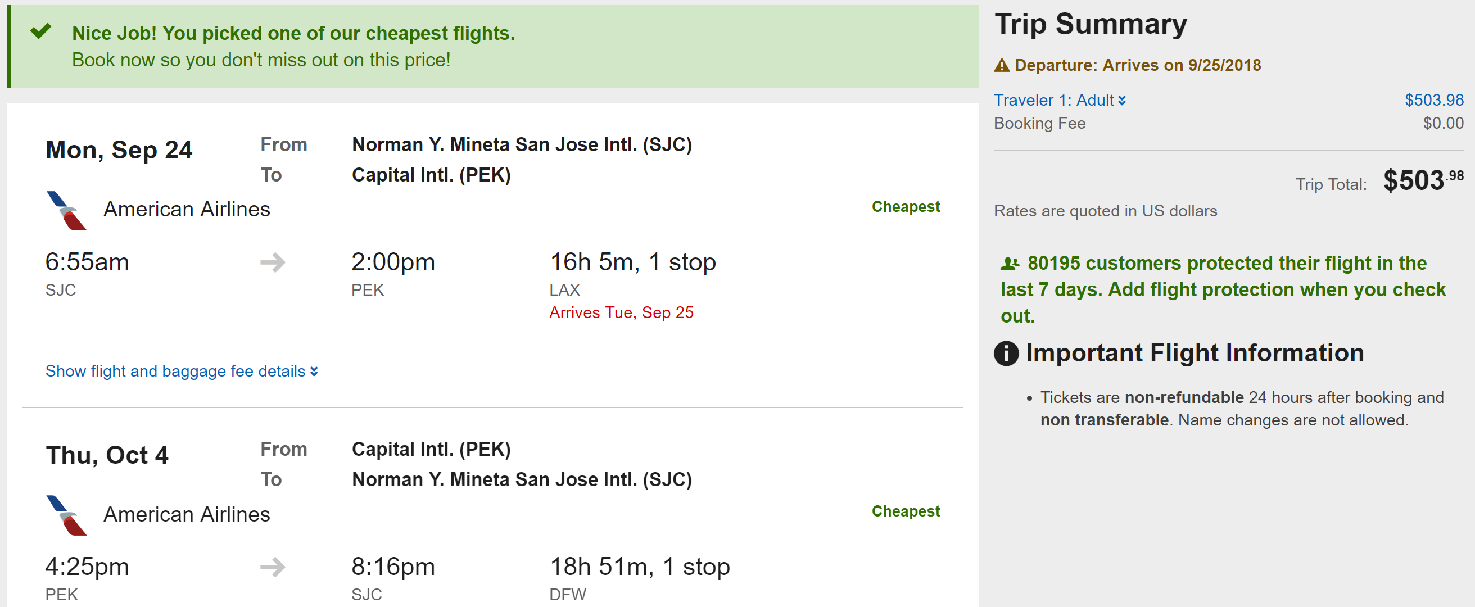Click the Thu, Oct 4 return date heading

(x=107, y=455)
